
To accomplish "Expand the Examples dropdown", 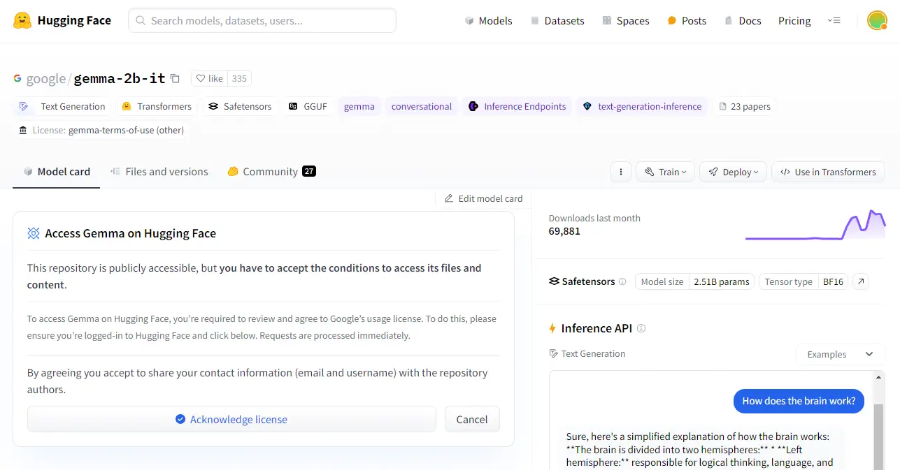I will coord(840,354).
